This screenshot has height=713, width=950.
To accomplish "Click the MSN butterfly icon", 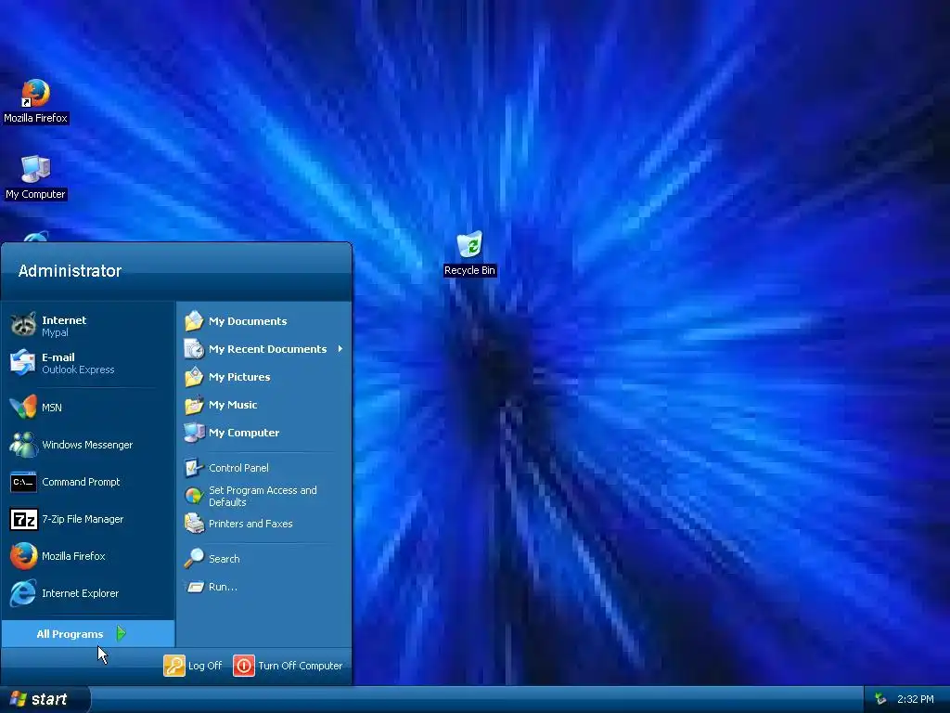I will (23, 407).
